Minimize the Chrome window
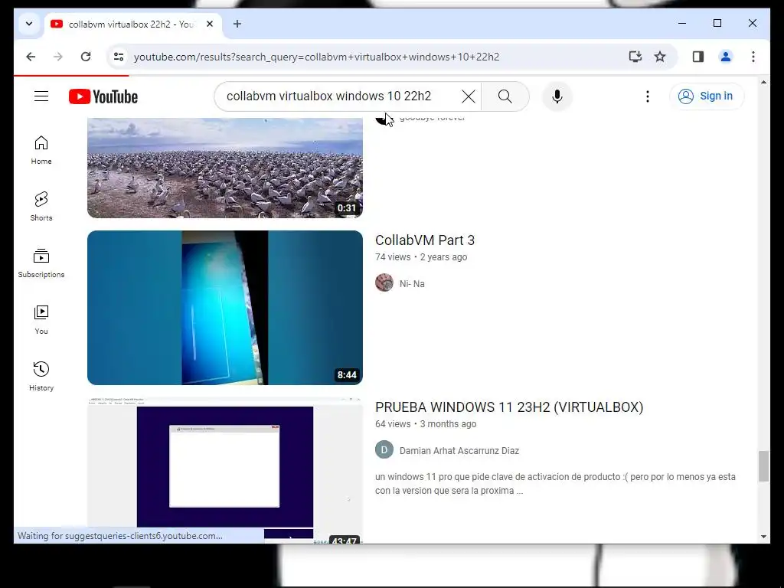The height and width of the screenshot is (588, 784). point(682,23)
